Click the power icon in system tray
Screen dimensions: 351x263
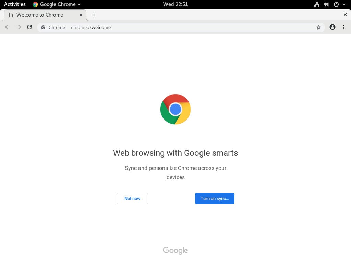[x=336, y=4]
